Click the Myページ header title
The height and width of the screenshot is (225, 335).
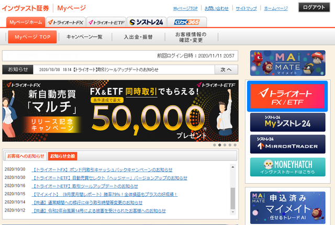(72, 8)
